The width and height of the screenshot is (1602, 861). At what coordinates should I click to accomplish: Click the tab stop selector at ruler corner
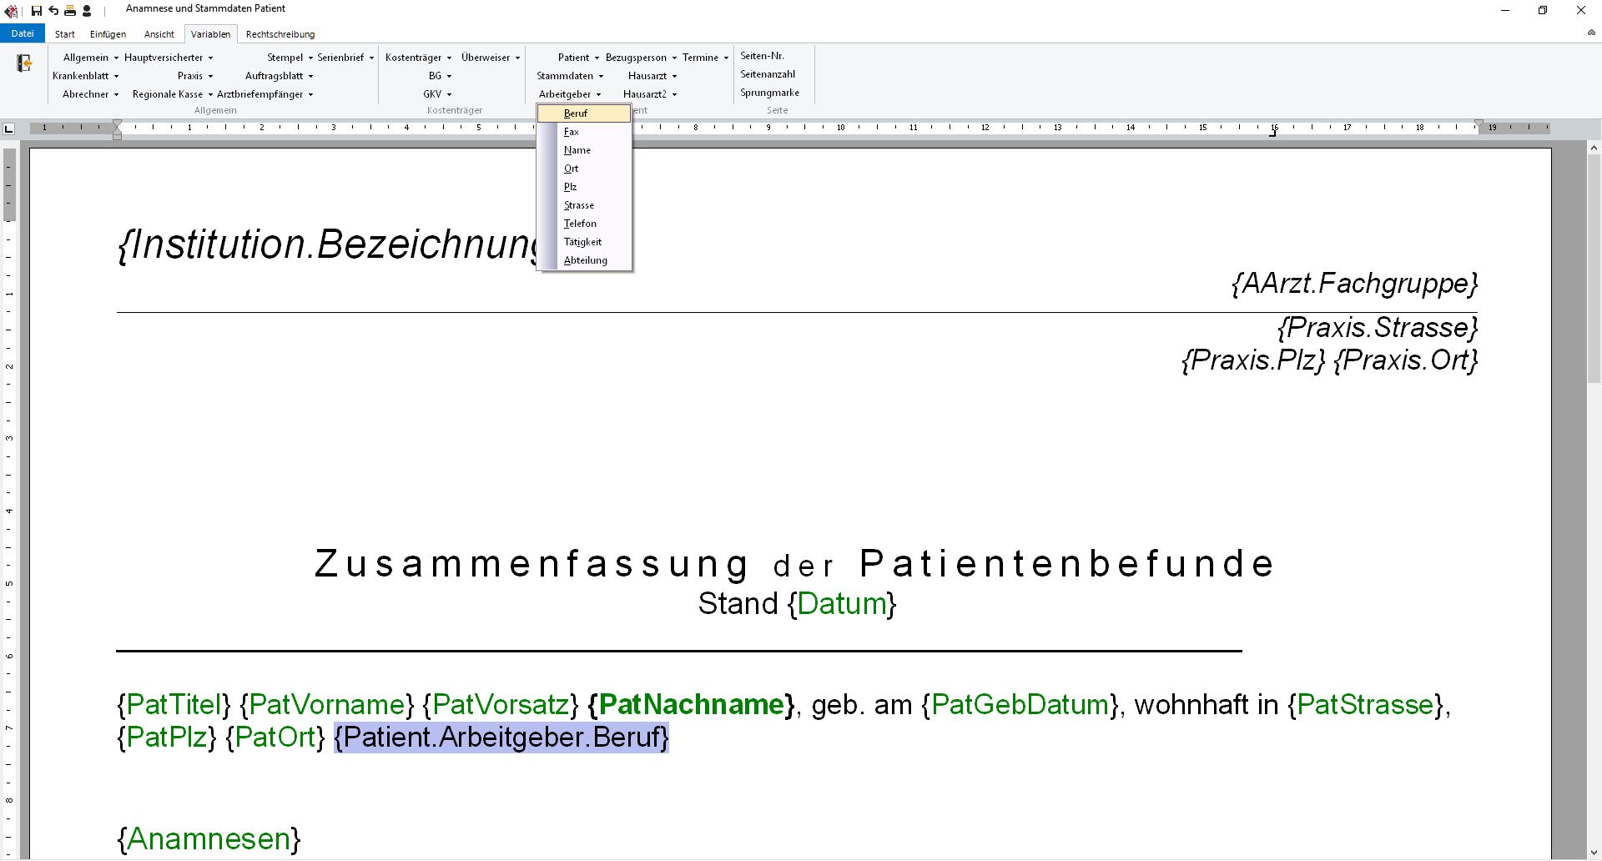(x=8, y=128)
